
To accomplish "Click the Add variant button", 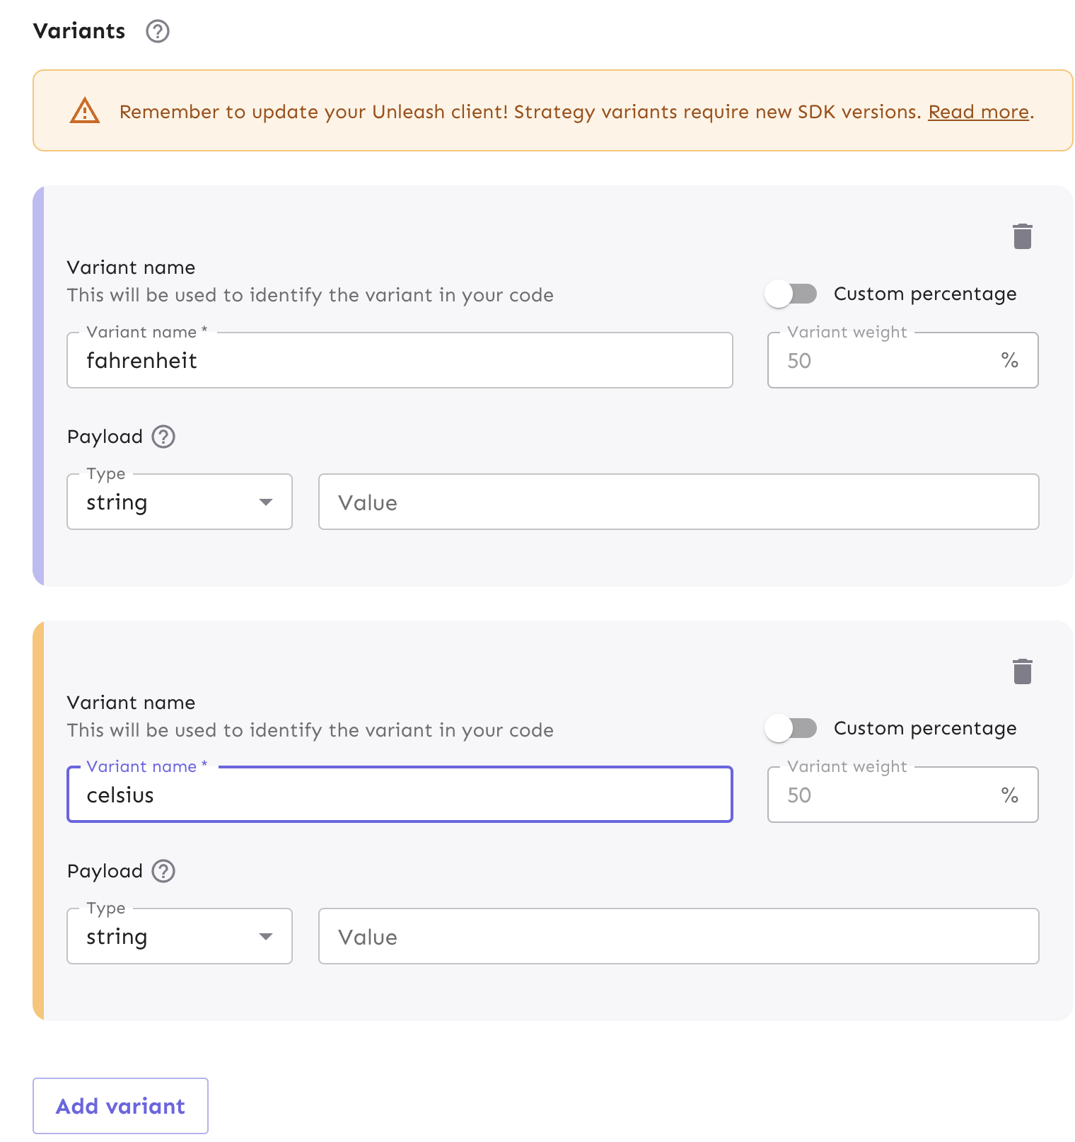I will [x=120, y=1105].
